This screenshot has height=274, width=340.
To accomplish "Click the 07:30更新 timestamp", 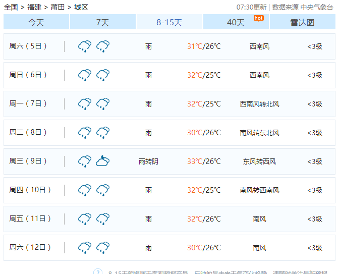I will coord(252,7).
